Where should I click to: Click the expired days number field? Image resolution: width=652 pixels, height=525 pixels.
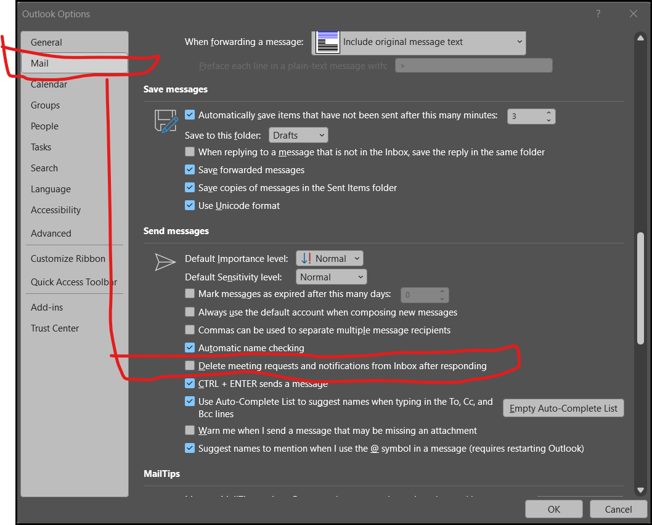[419, 295]
